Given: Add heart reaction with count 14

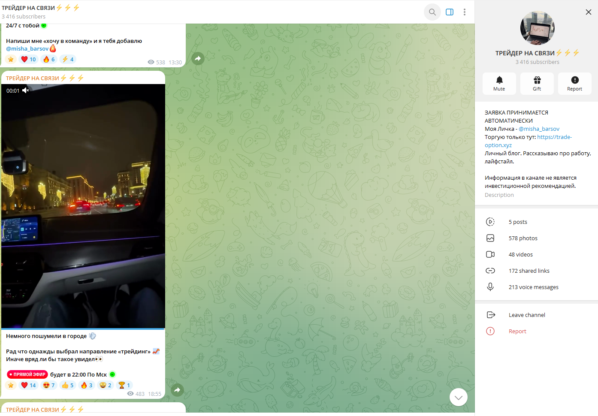Looking at the screenshot, I should pyautogui.click(x=29, y=385).
